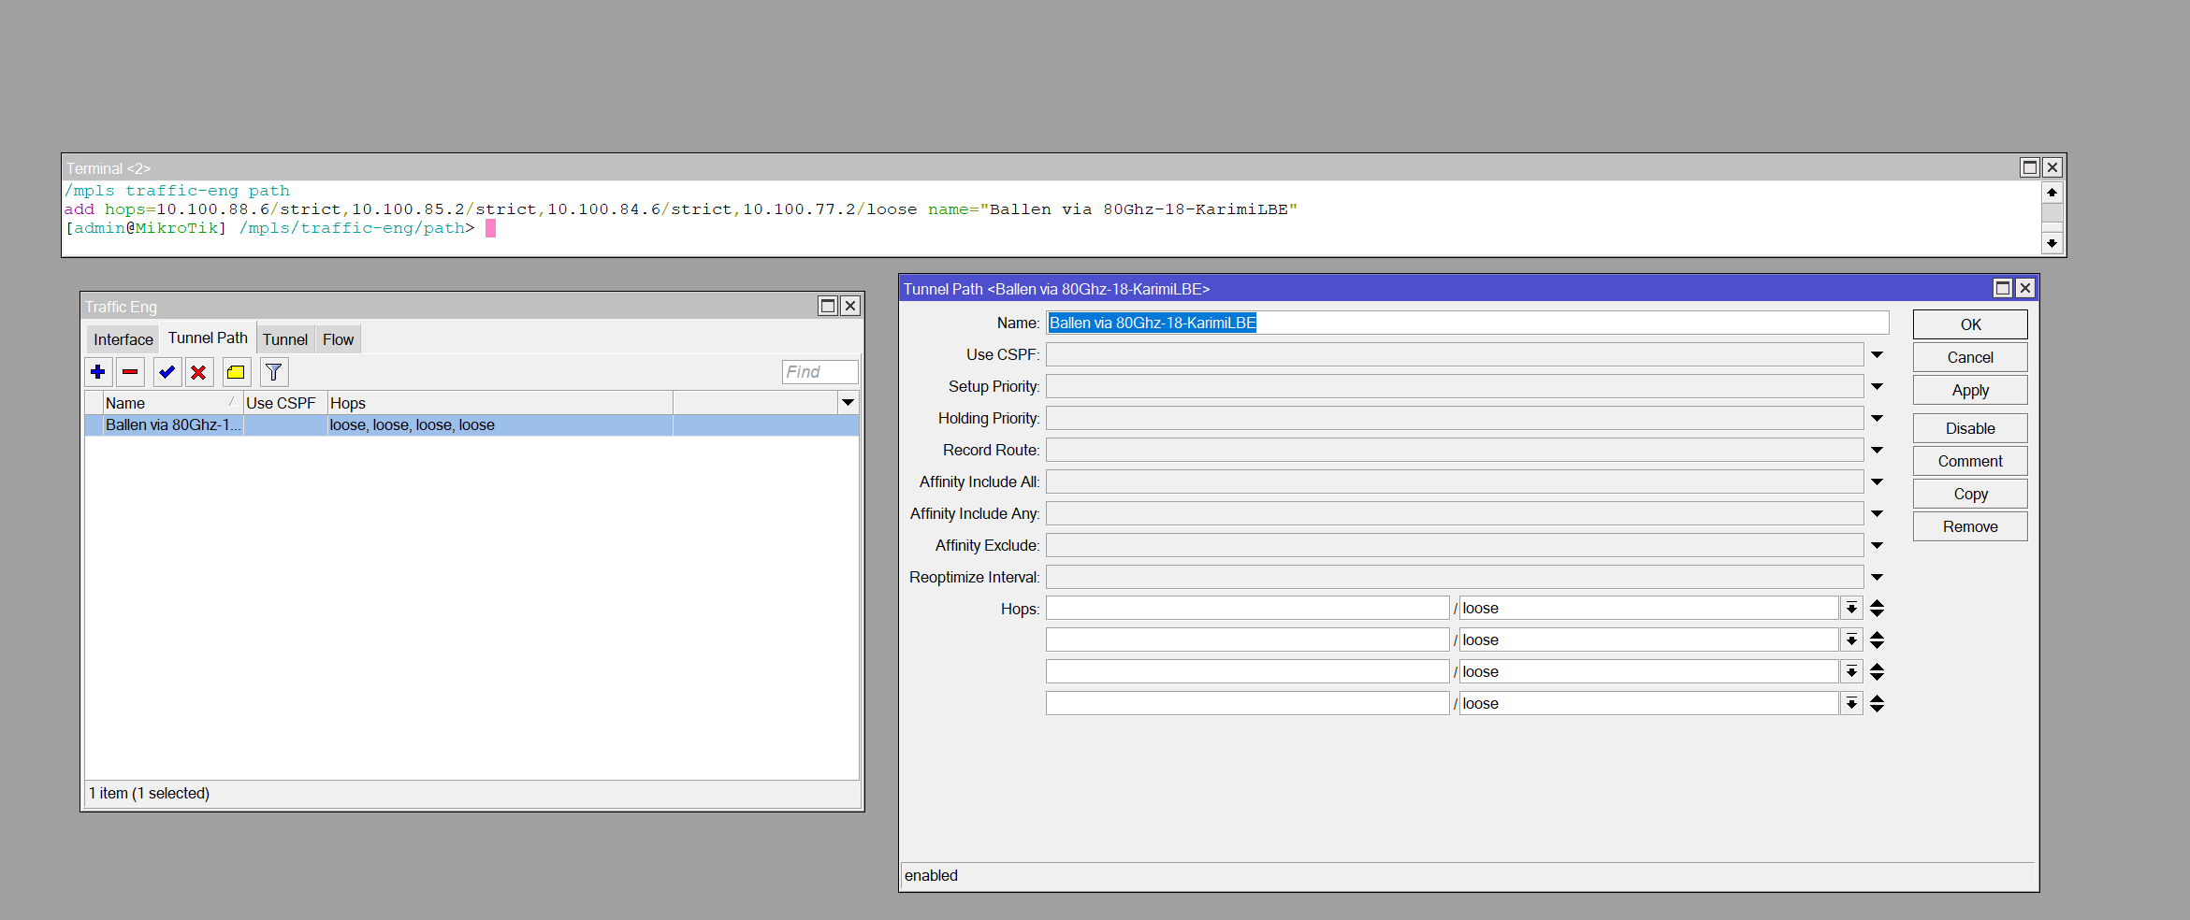Click fourth hop add/remove stepper arrows
This screenshot has width=2190, height=920.
tap(1877, 704)
